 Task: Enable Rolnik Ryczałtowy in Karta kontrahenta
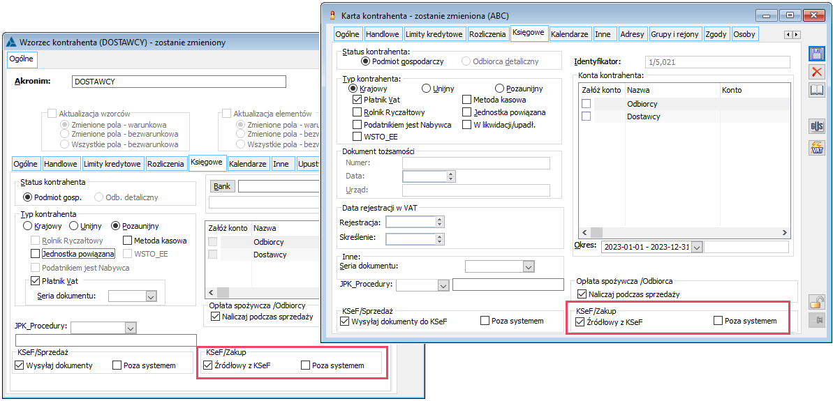click(x=357, y=112)
